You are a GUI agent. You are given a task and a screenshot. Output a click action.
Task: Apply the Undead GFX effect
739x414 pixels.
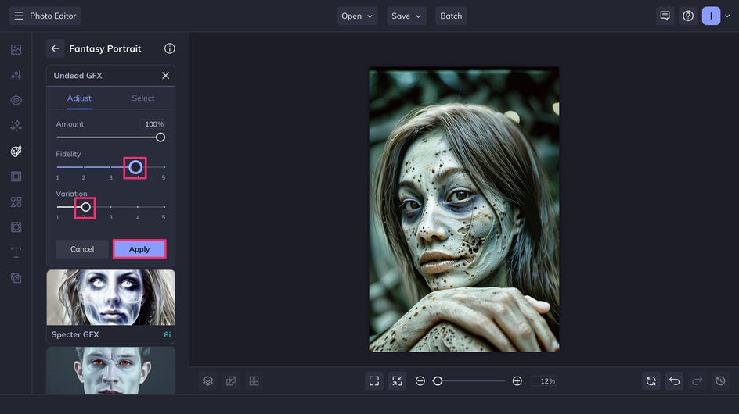139,249
